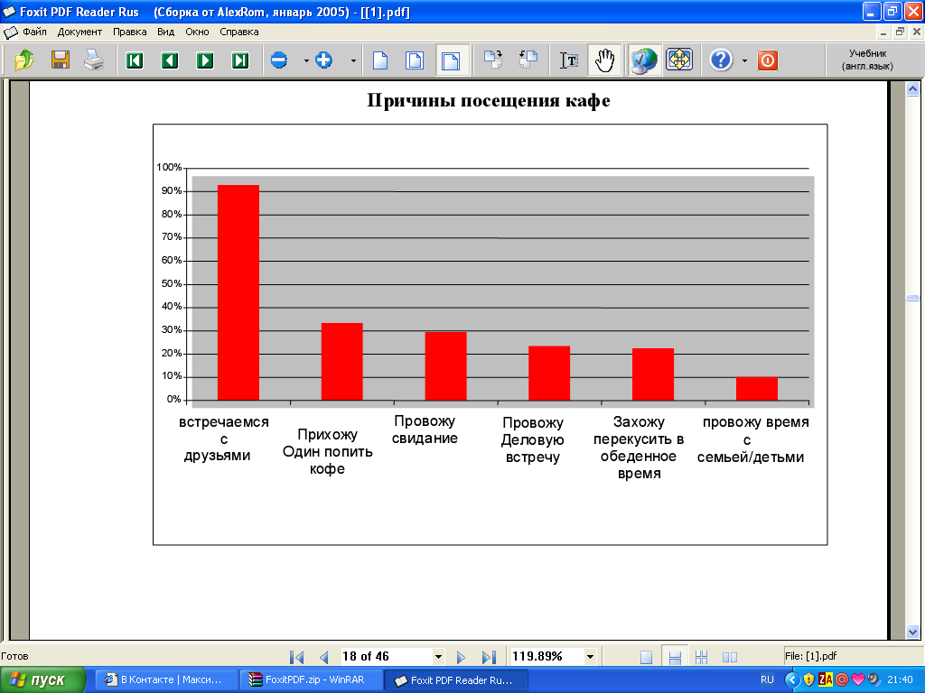Jump to first page in status bar

point(296,657)
